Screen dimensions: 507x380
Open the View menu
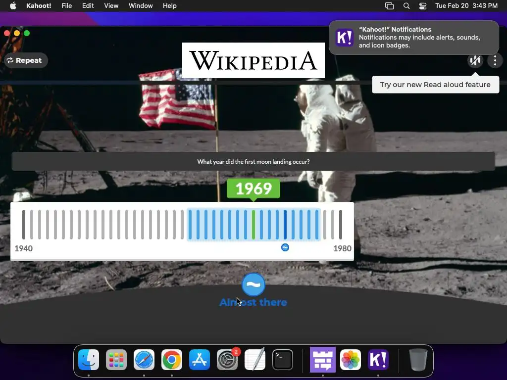[x=111, y=6]
